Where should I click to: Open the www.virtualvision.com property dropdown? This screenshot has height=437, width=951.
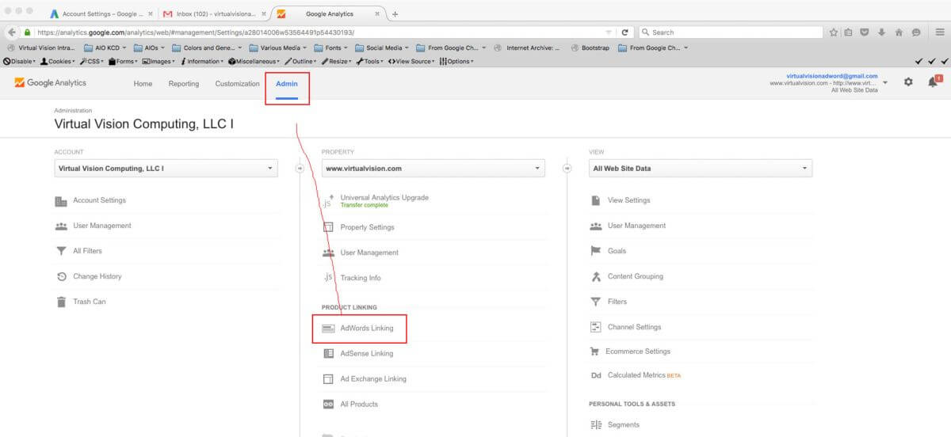433,169
